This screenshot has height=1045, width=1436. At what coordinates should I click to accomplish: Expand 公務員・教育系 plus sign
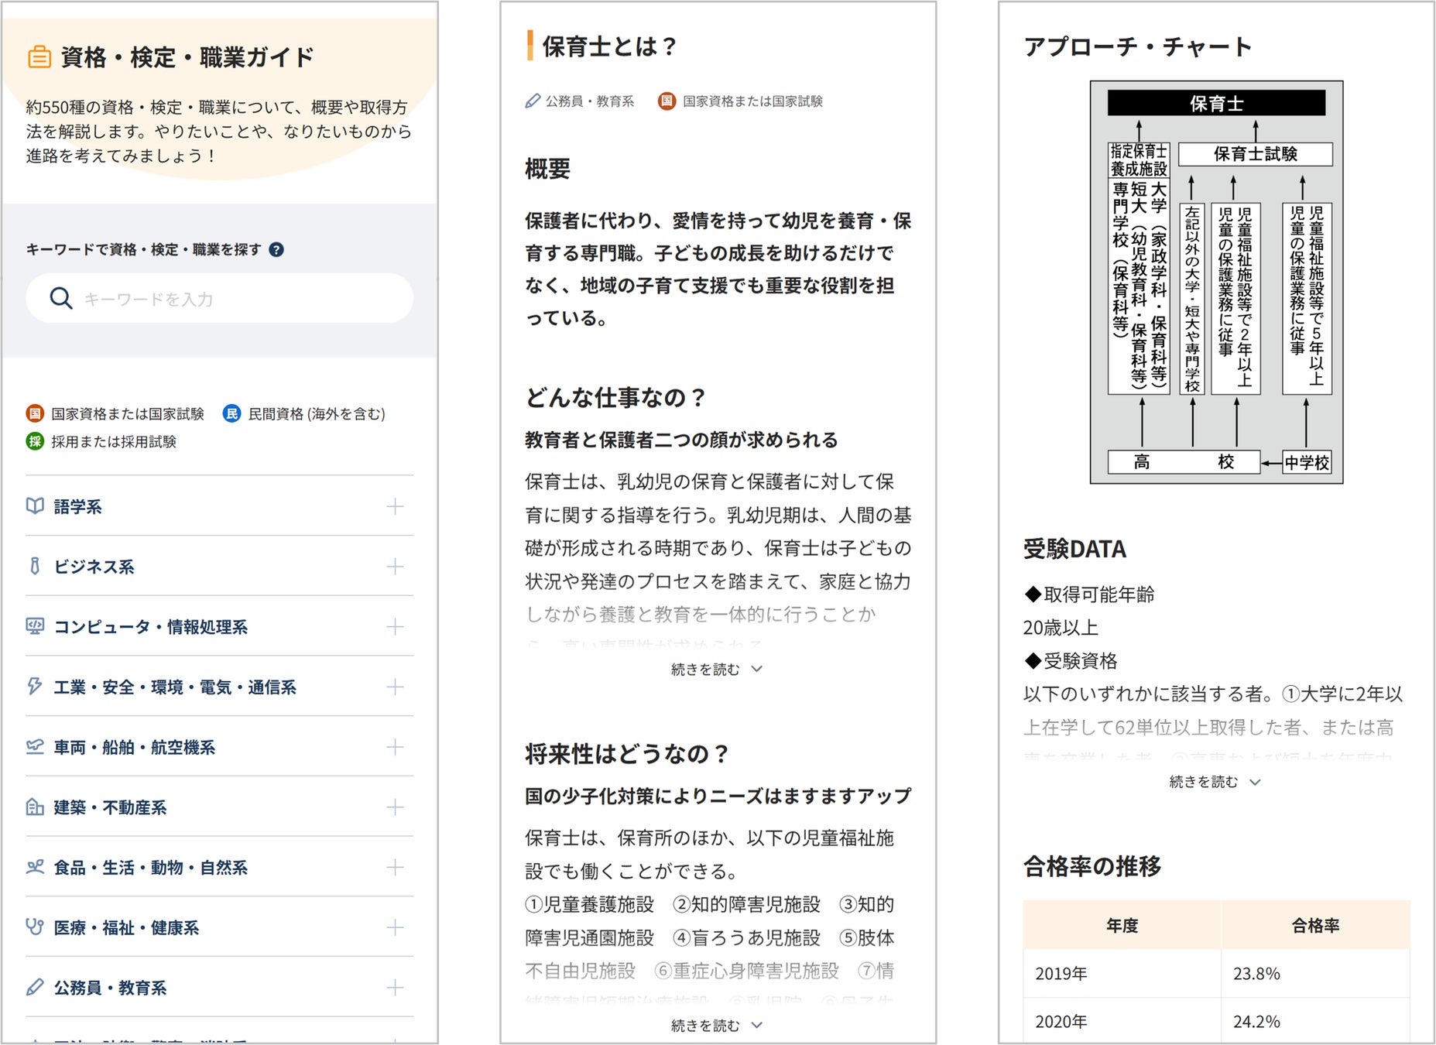[395, 988]
